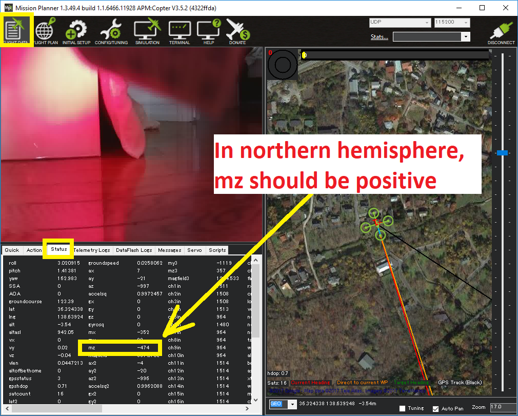The height and width of the screenshot is (416, 518).
Task: Click the HUD video view
Action: [131, 144]
